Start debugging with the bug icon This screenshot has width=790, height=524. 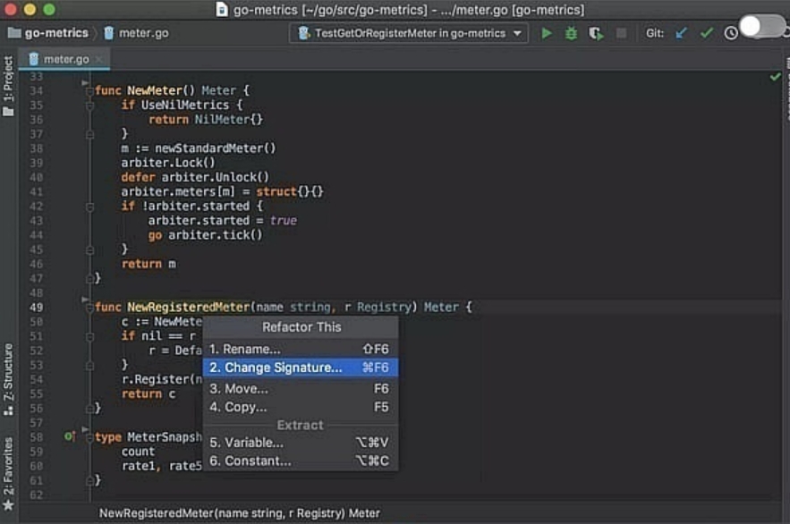[x=571, y=33]
